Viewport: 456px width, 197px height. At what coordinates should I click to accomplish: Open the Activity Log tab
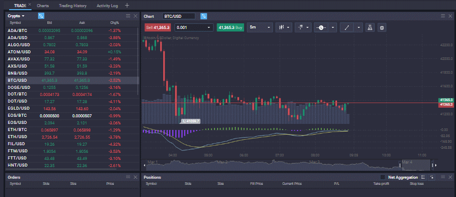pyautogui.click(x=107, y=6)
